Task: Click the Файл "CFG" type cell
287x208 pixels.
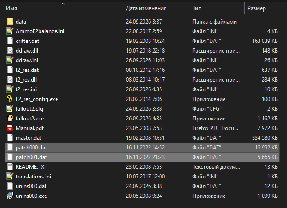Action: click(207, 109)
